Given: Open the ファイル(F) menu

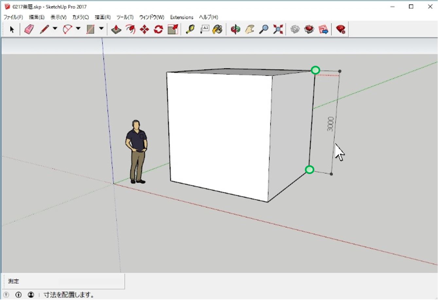Looking at the screenshot, I should pos(13,17).
